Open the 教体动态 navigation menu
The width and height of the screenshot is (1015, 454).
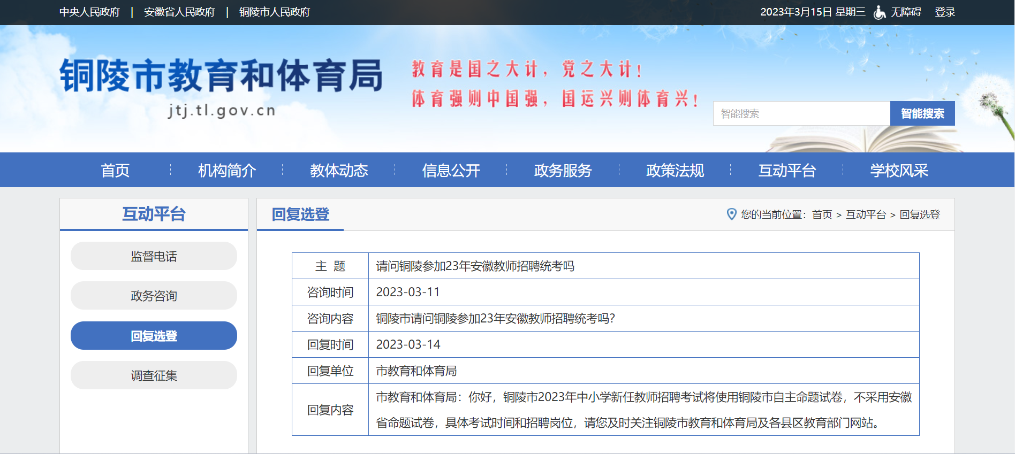[339, 170]
